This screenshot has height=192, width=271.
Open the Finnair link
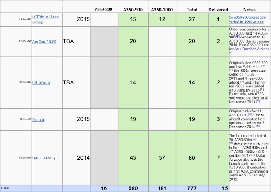click(x=39, y=119)
